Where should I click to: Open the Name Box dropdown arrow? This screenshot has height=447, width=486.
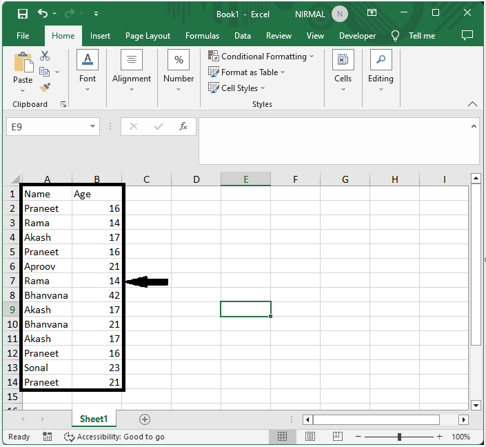coord(92,126)
